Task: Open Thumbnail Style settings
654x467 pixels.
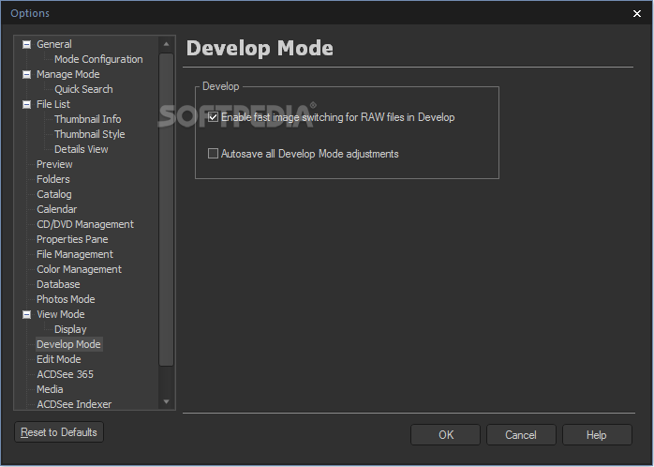Action: pyautogui.click(x=89, y=134)
